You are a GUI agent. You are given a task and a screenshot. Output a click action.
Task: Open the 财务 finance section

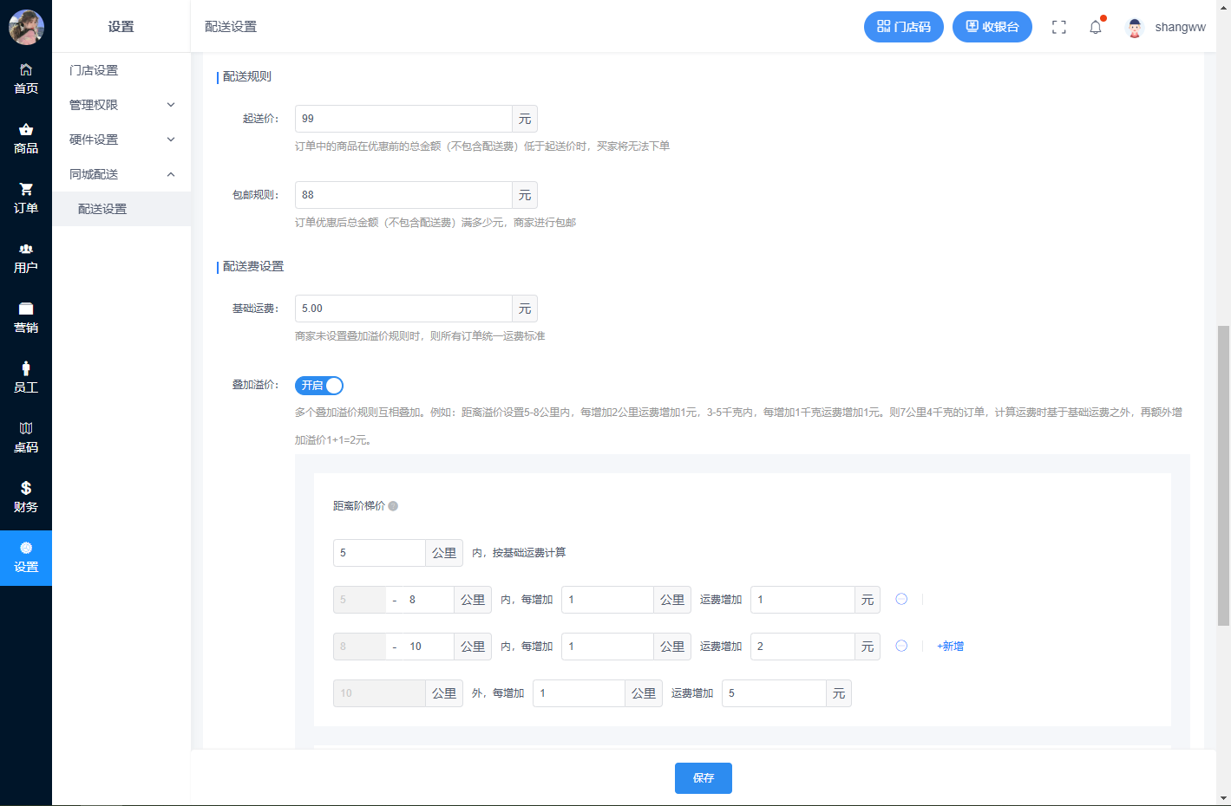pyautogui.click(x=26, y=497)
